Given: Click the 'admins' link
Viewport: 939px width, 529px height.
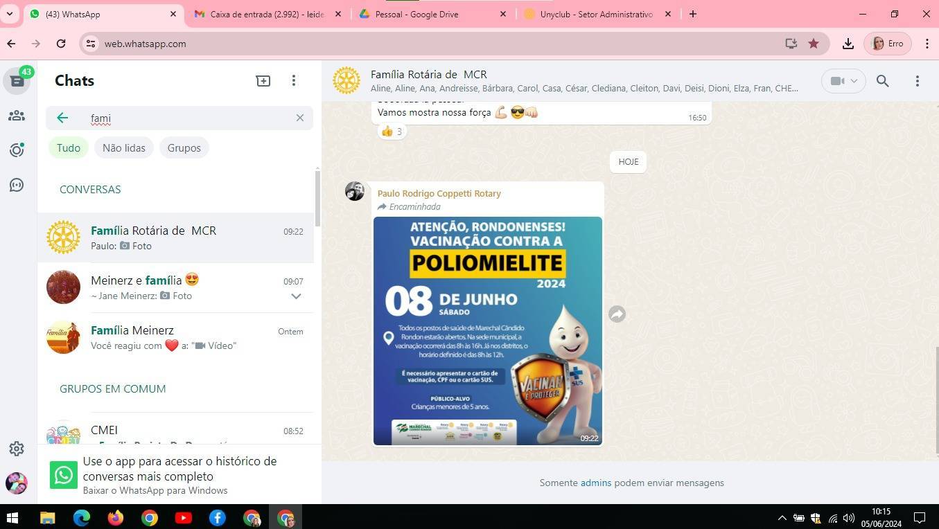Looking at the screenshot, I should [595, 483].
